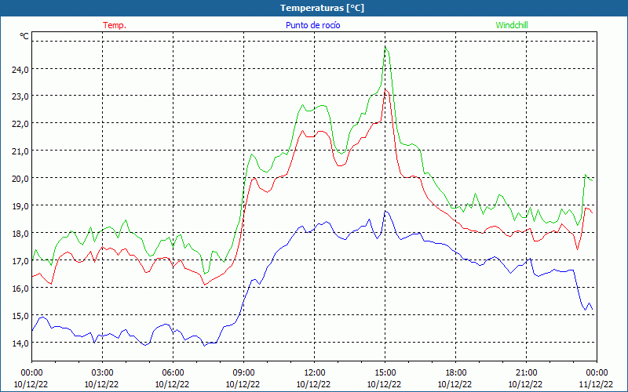
Task: Click the 03:00 time axis label
Action: [x=102, y=373]
